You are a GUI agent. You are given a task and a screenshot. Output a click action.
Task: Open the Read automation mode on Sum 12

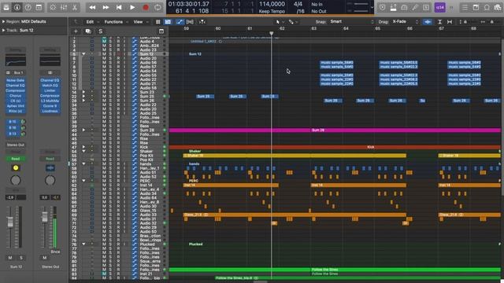tap(16, 159)
